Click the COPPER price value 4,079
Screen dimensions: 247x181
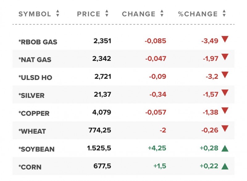102,113
